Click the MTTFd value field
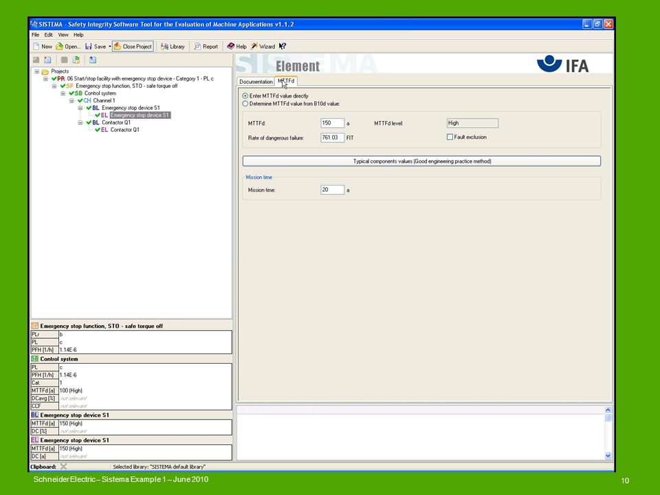 click(333, 123)
